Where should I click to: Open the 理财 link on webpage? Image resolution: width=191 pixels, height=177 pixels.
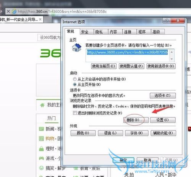coord(50,148)
